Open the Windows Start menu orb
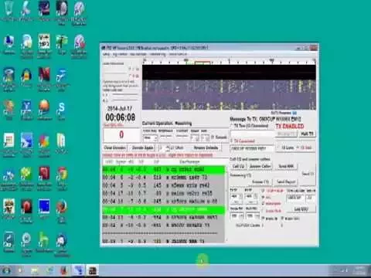 pos(6,270)
